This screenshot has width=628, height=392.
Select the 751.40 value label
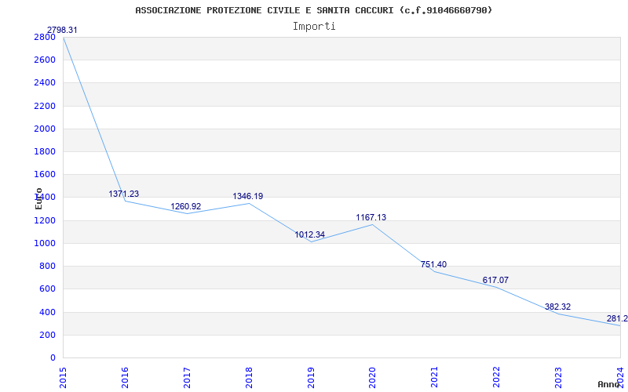(x=434, y=265)
